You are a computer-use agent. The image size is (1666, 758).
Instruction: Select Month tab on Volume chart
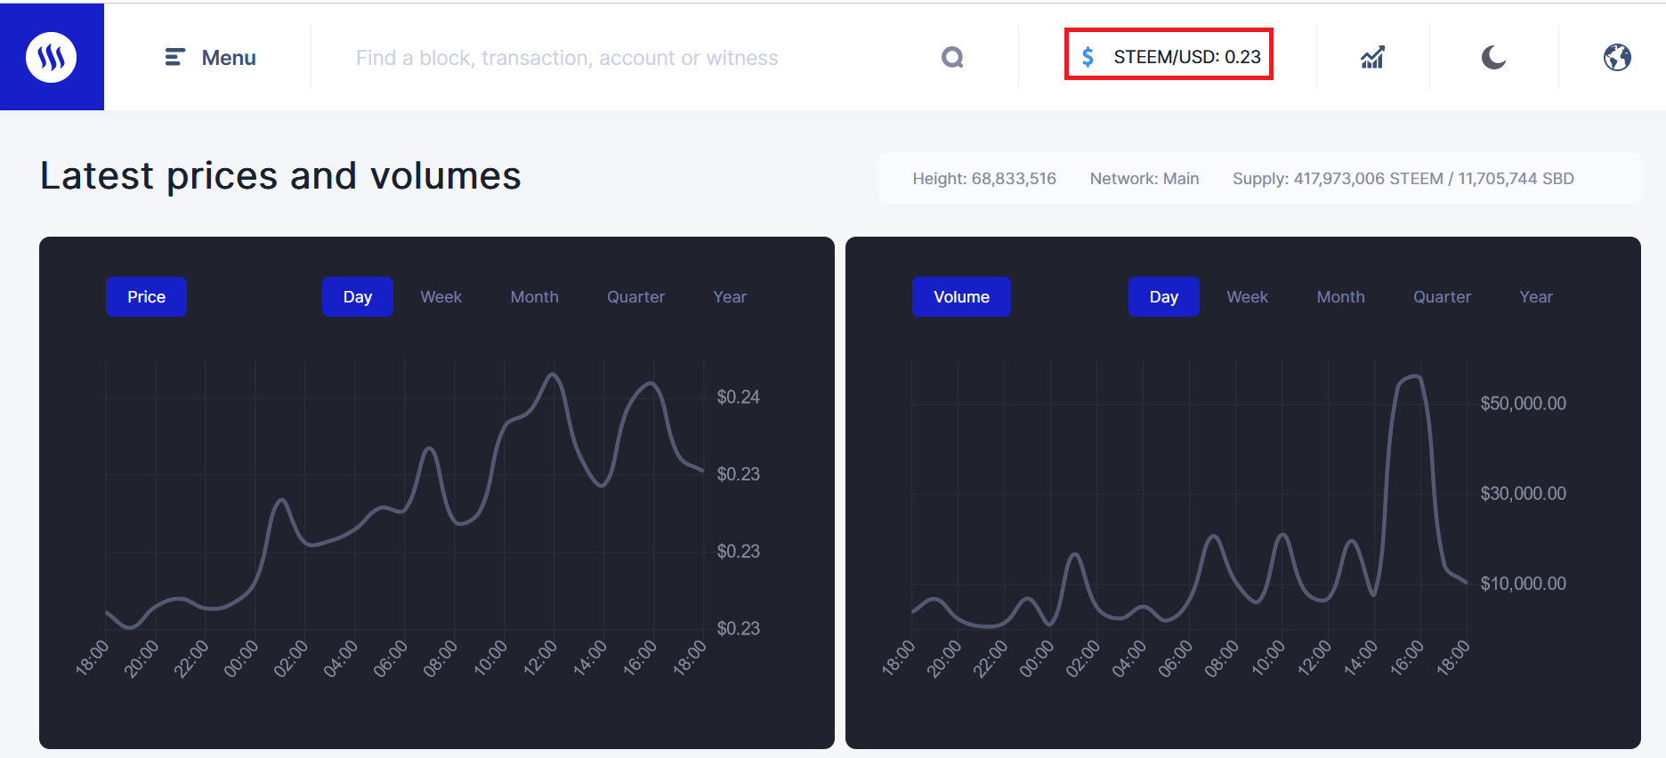[1341, 297]
